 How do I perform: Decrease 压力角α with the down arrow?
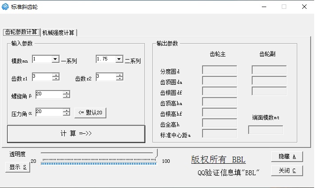(66, 114)
